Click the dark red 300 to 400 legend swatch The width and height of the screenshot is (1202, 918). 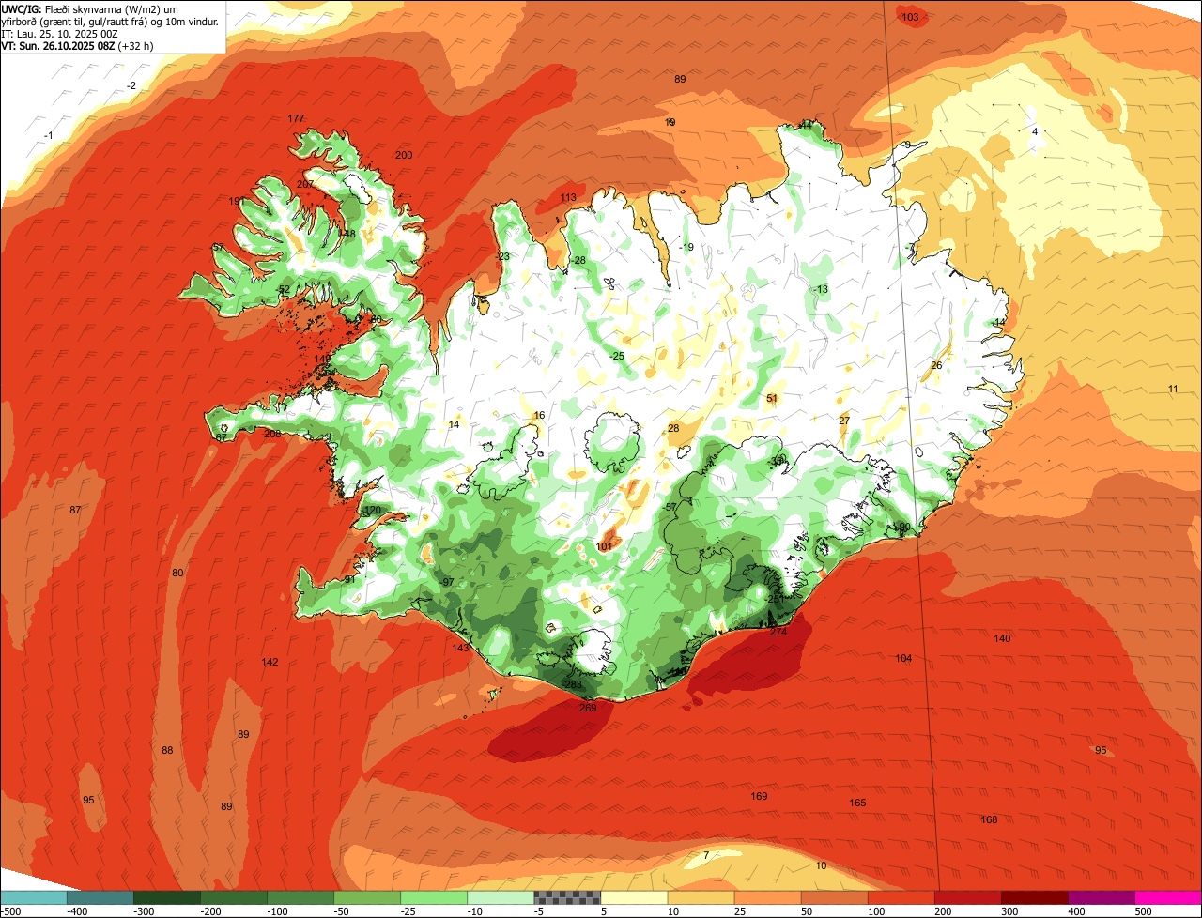pyautogui.click(x=1035, y=897)
